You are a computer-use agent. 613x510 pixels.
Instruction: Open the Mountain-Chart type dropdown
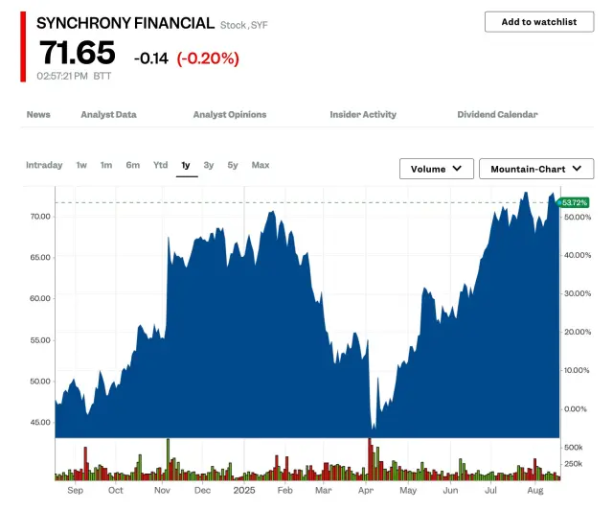535,169
